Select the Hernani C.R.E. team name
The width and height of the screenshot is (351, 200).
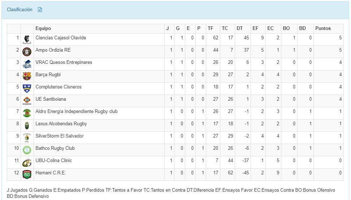51,173
